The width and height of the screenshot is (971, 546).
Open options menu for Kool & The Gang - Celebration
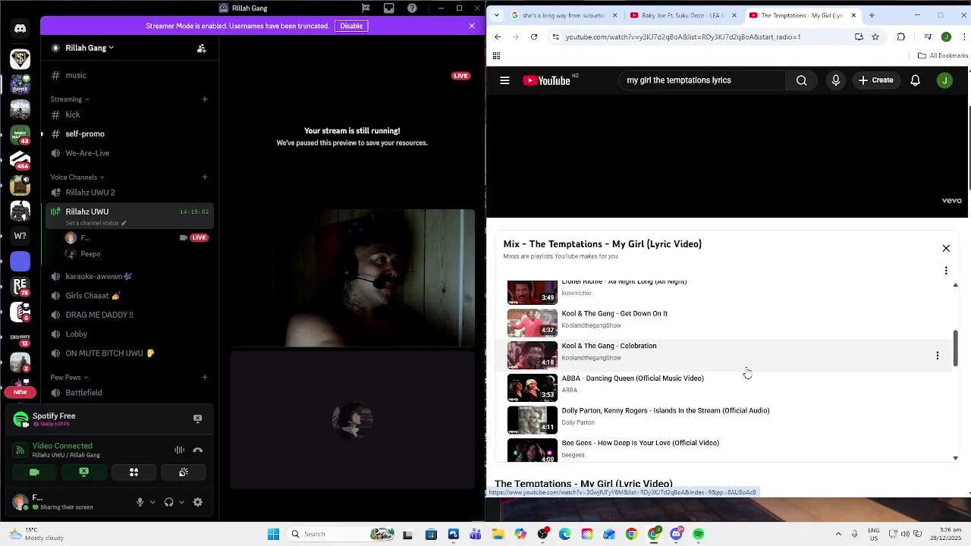(938, 356)
